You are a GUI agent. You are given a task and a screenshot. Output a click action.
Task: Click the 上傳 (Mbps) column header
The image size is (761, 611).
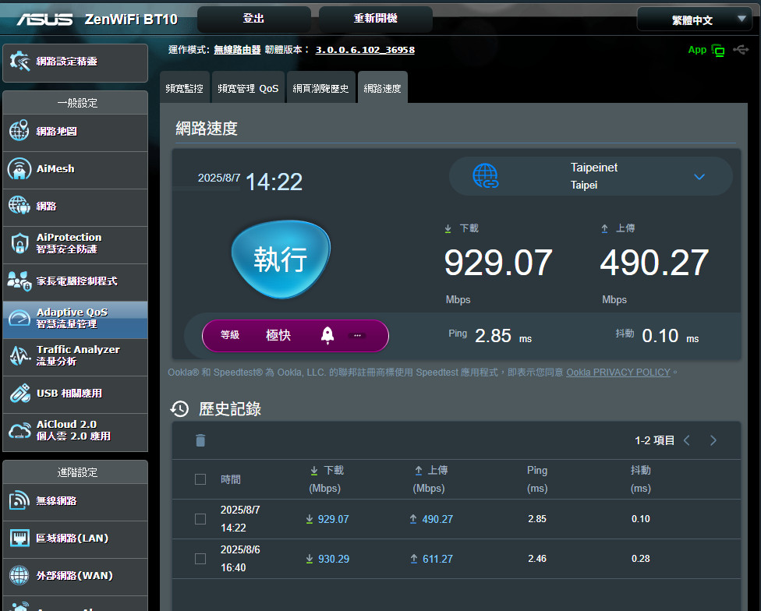coord(430,479)
